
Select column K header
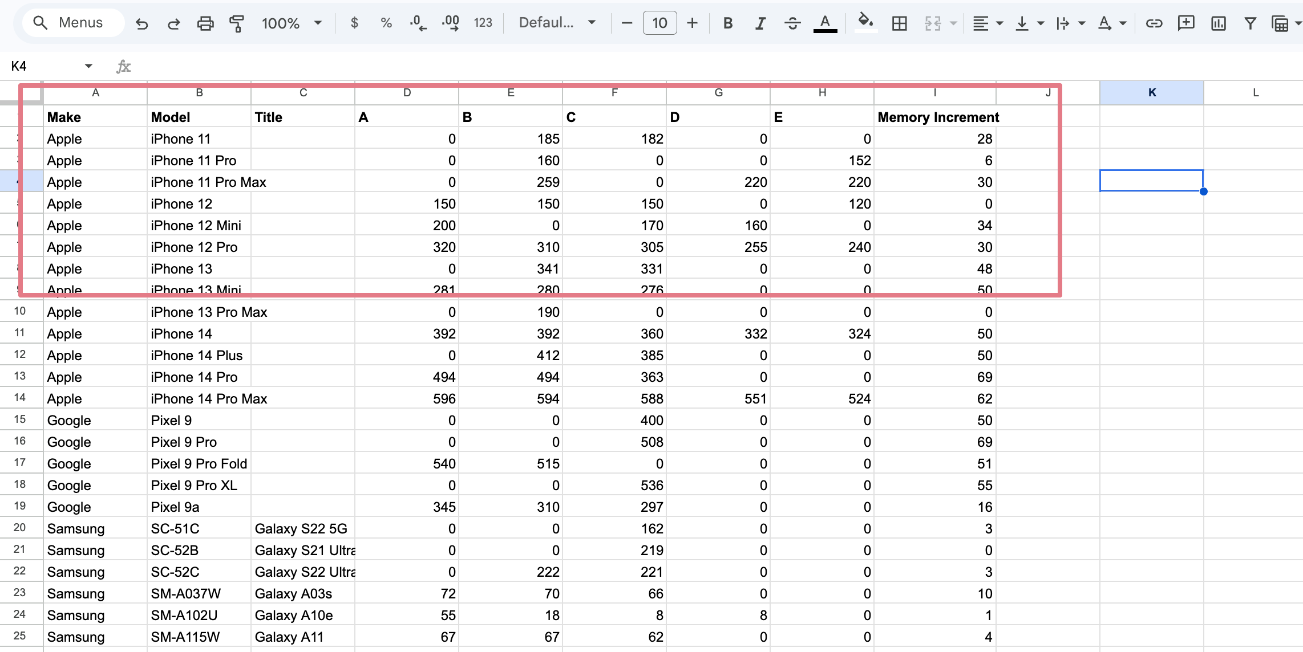(1152, 92)
